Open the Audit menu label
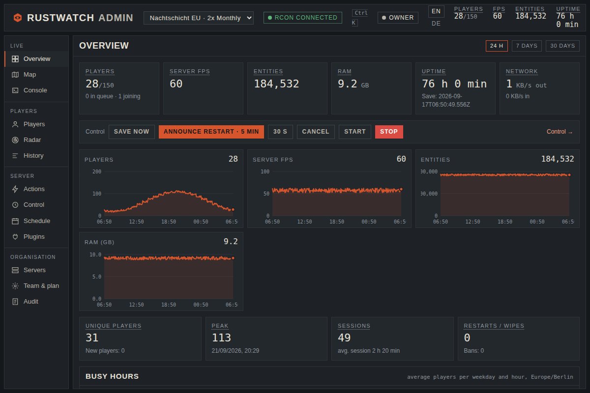 click(x=31, y=302)
